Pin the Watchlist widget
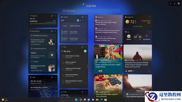This screenshot has height=102, width=182. coord(52,16)
